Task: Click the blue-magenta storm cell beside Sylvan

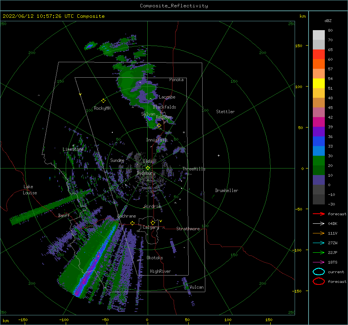Action: 150,119
